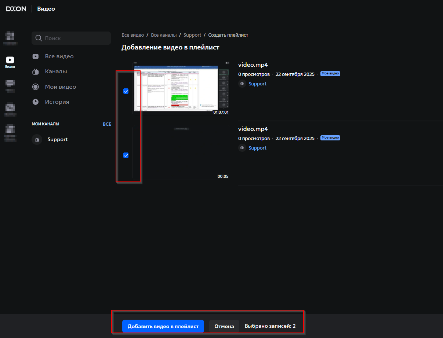Image resolution: width=443 pixels, height=338 pixels.
Task: Click channel avatar icon of 01:07:01 video
Action: tap(242, 84)
